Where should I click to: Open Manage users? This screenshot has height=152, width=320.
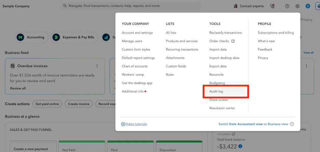click(x=132, y=41)
